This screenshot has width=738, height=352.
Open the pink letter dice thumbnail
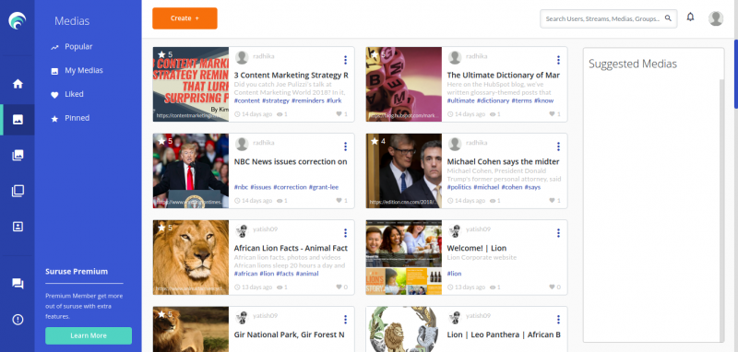404,84
